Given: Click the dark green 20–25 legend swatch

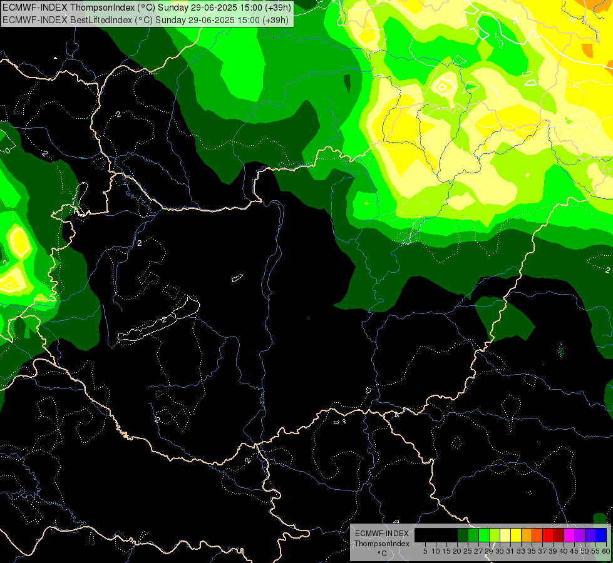Looking at the screenshot, I should click(x=463, y=535).
